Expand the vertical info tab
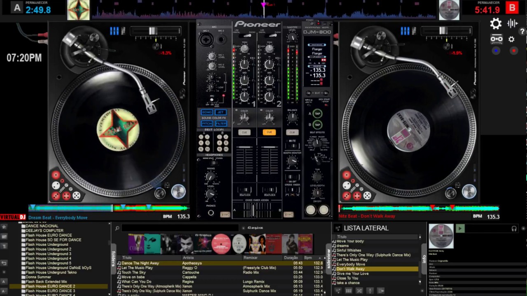Image resolution: width=527 pixels, height=296 pixels. coord(424,259)
